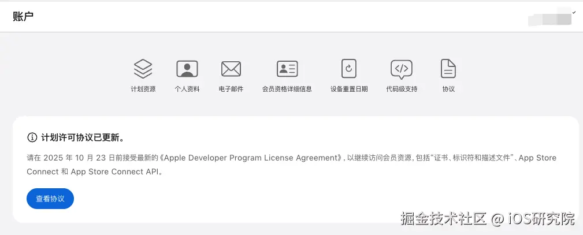Select the 设备重置日期 label
The height and width of the screenshot is (235, 583).
click(x=349, y=89)
